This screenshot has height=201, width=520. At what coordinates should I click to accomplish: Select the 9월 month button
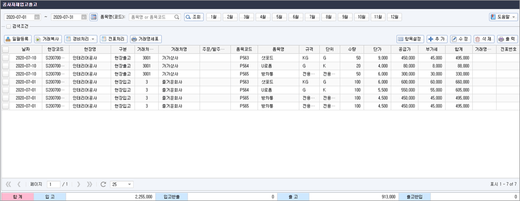pos(345,17)
